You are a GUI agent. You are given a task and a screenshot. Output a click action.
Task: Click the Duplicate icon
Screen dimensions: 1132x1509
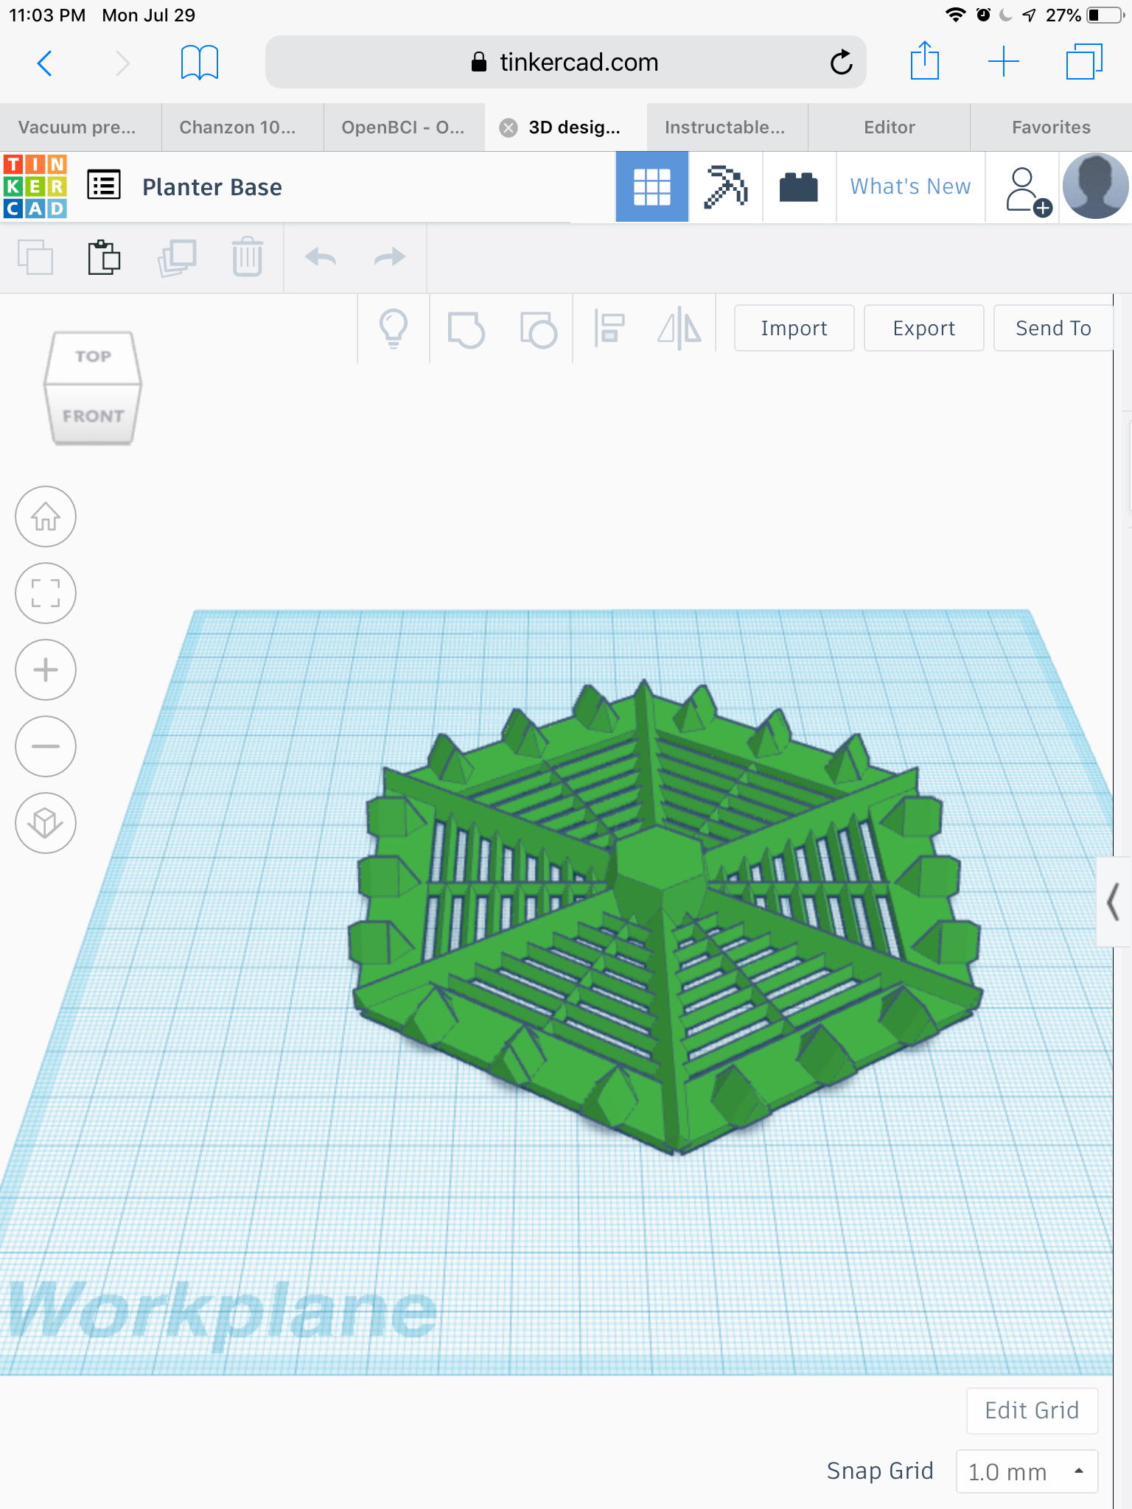[x=177, y=258]
